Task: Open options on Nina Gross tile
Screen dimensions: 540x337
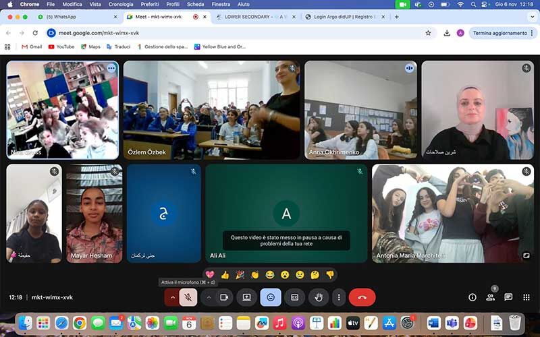Action: 111,68
